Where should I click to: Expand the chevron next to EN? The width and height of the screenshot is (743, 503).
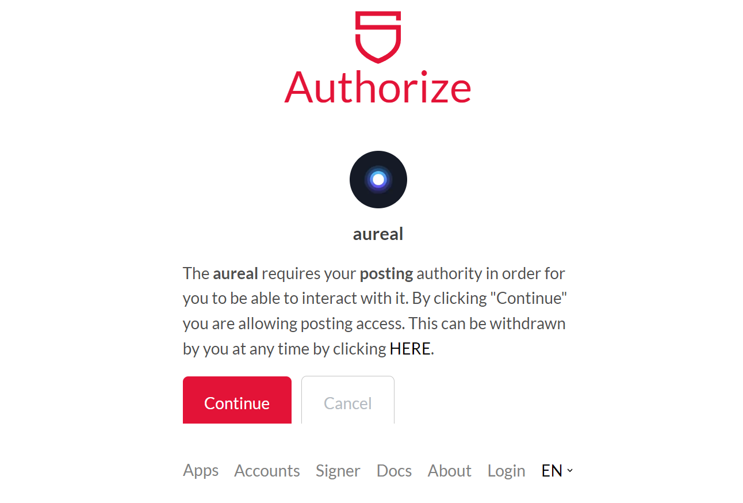click(x=570, y=471)
